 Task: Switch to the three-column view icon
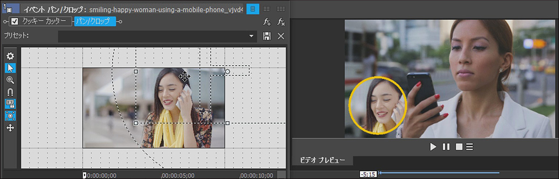[x=281, y=8]
